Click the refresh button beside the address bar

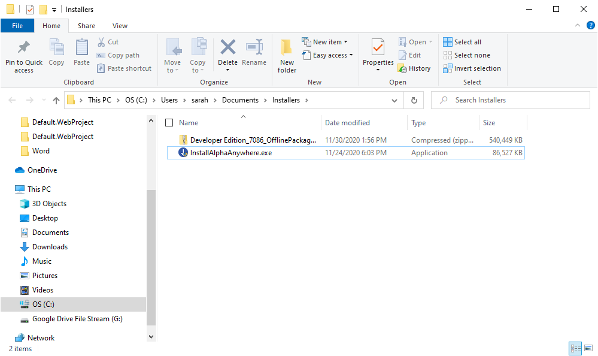point(414,100)
